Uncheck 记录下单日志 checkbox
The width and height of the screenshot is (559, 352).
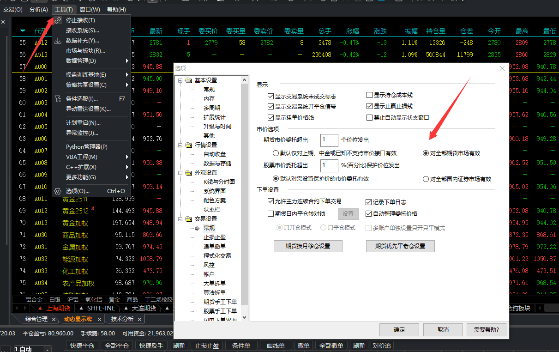click(369, 202)
